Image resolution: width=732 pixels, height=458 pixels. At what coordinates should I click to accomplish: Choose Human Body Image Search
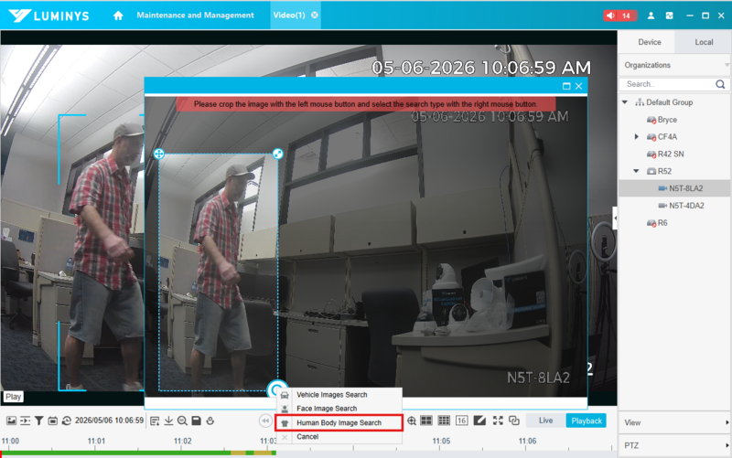pyautogui.click(x=339, y=422)
